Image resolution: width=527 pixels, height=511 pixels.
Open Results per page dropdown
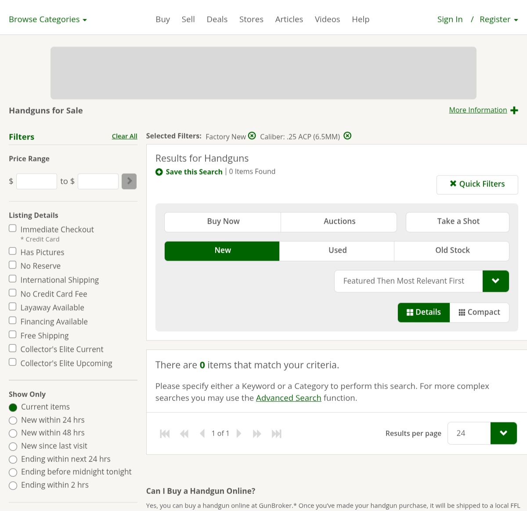[x=482, y=433]
